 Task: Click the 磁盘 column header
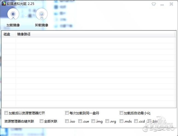(x=9, y=34)
